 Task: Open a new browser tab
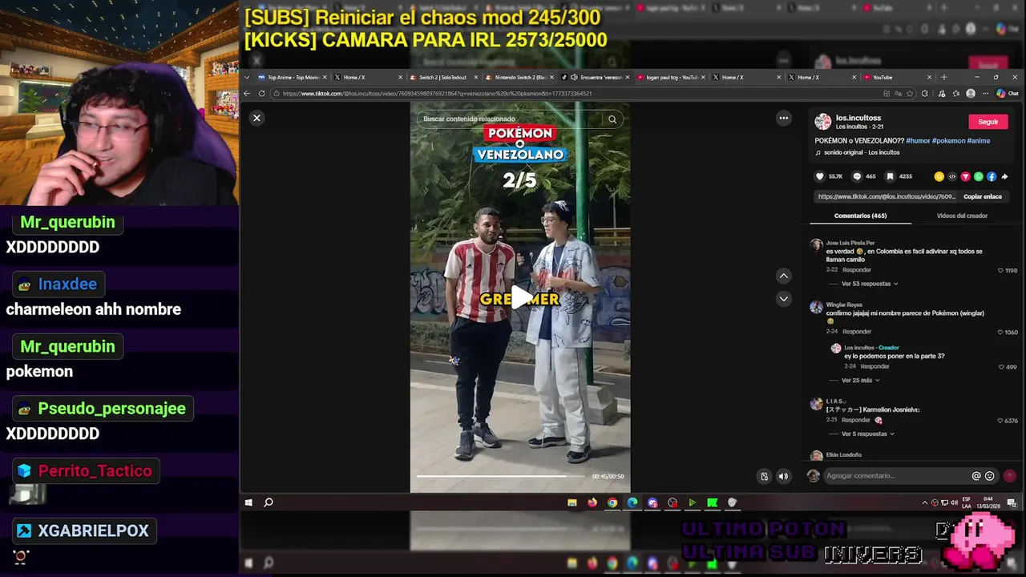coord(944,77)
